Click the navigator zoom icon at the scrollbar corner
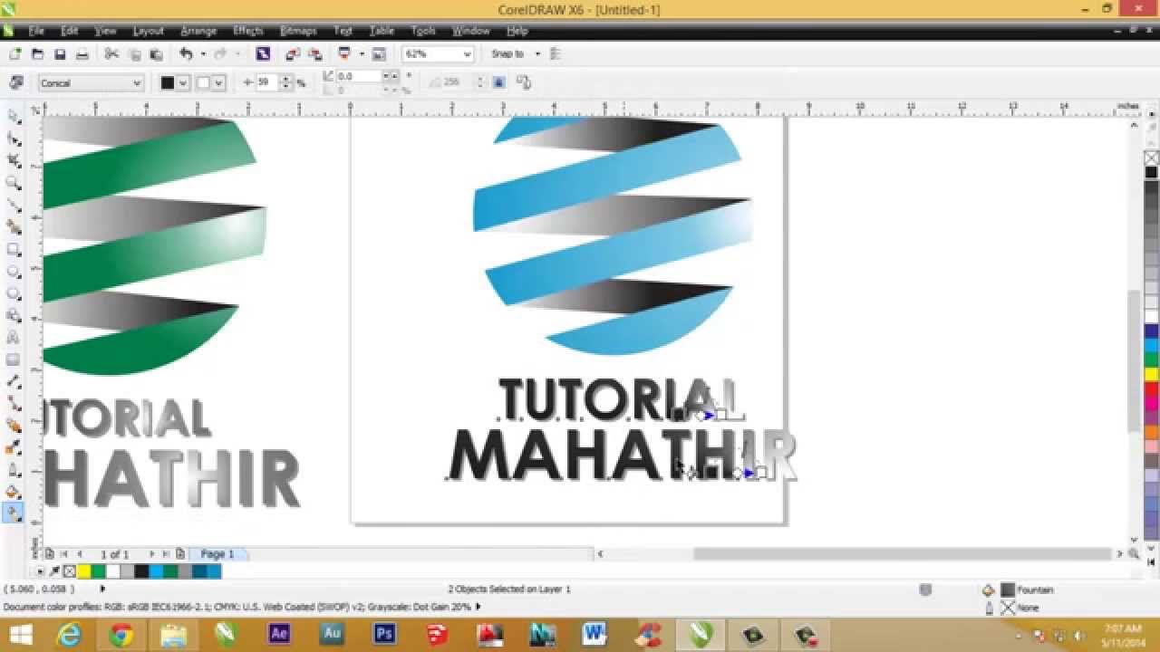Image resolution: width=1160 pixels, height=652 pixels. pos(1134,553)
